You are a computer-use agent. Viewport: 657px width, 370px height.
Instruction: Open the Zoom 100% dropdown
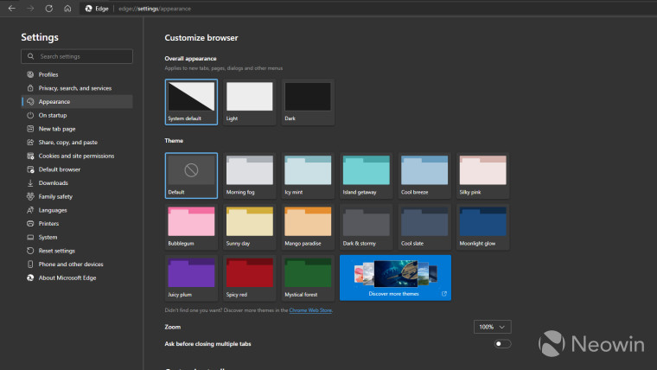click(x=493, y=327)
